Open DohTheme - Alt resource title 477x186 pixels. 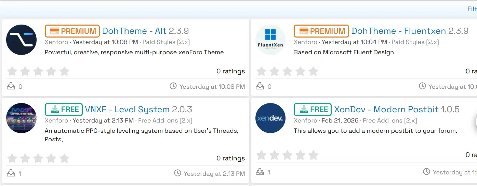(x=134, y=31)
